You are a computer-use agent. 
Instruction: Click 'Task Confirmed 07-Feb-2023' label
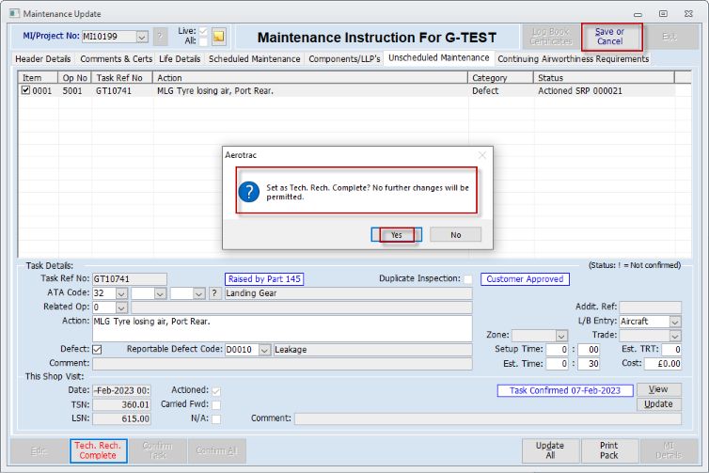coord(565,390)
